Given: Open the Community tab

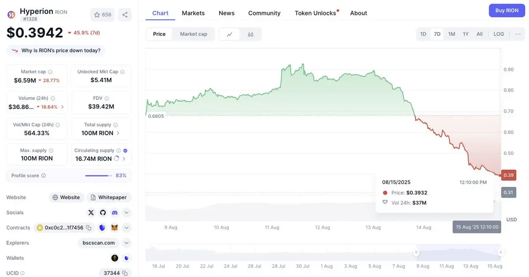Looking at the screenshot, I should pyautogui.click(x=264, y=13).
